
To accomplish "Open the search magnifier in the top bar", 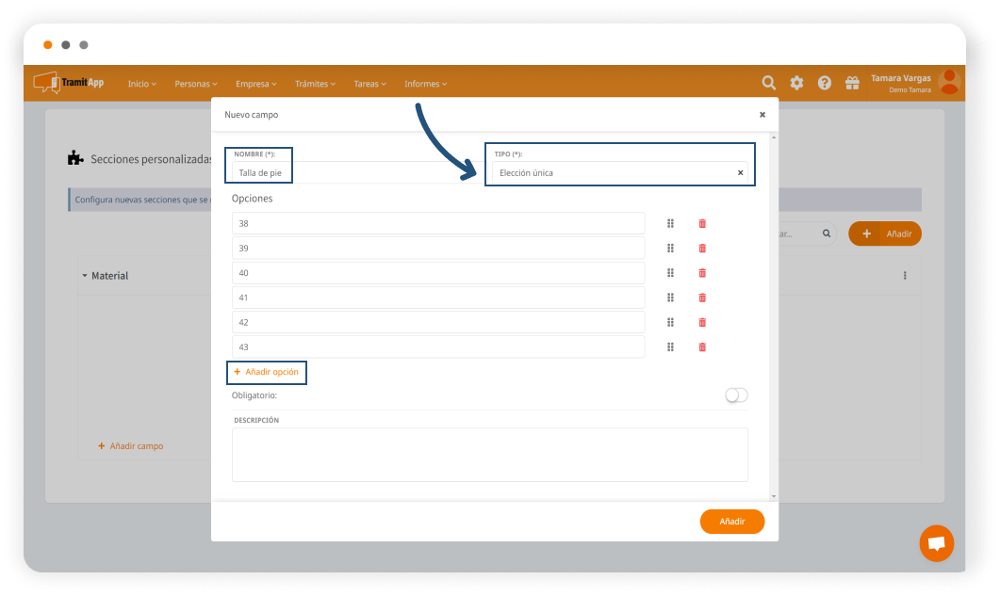I will [769, 83].
